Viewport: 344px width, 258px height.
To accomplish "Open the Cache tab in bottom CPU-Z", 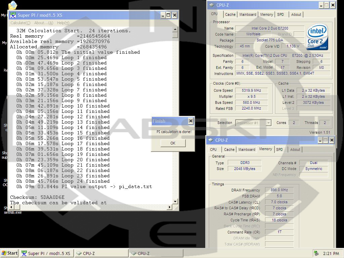I will coord(229,149).
